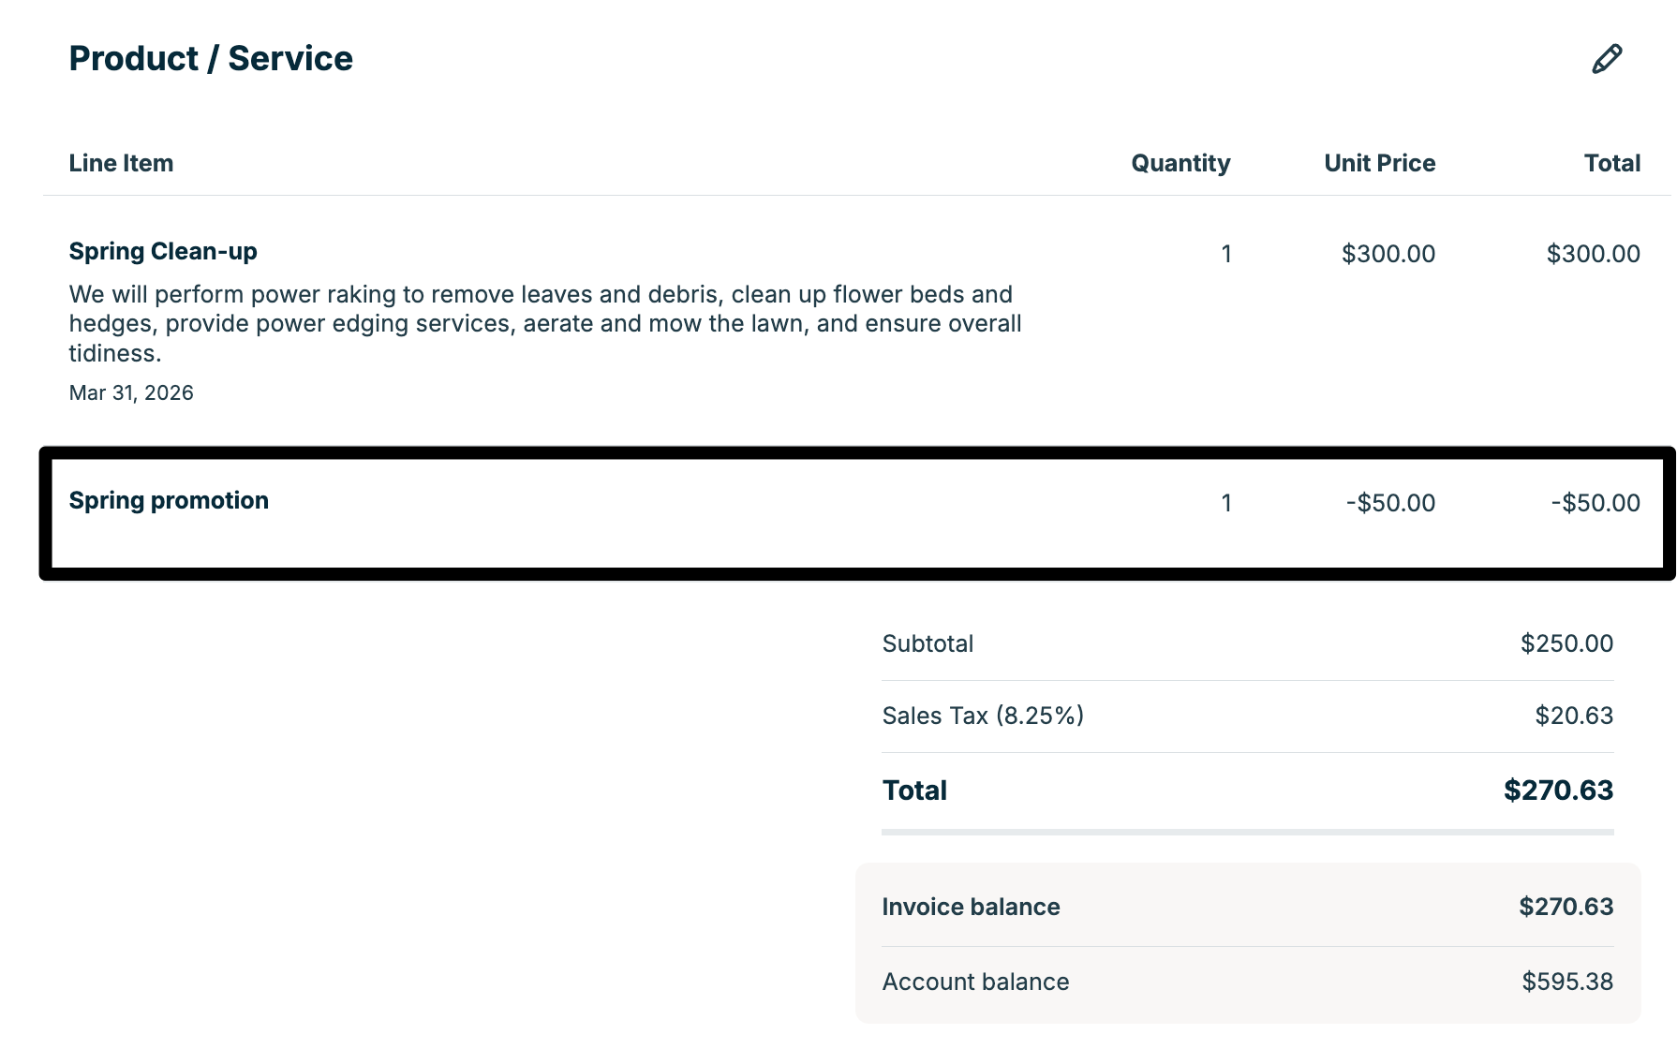Click the $300.00 unit price of Spring Clean-up
This screenshot has width=1677, height=1049.
click(1388, 254)
